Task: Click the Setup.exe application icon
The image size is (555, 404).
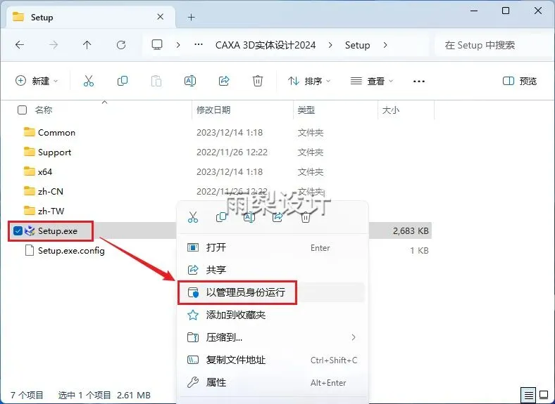Action: 30,230
